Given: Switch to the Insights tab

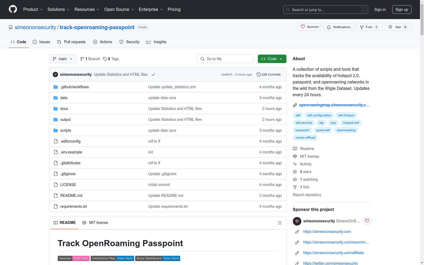Looking at the screenshot, I should click(156, 42).
